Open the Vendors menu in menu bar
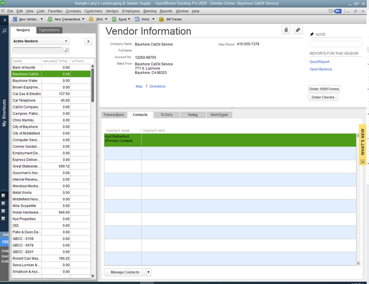The height and width of the screenshot is (284, 369). [112, 11]
